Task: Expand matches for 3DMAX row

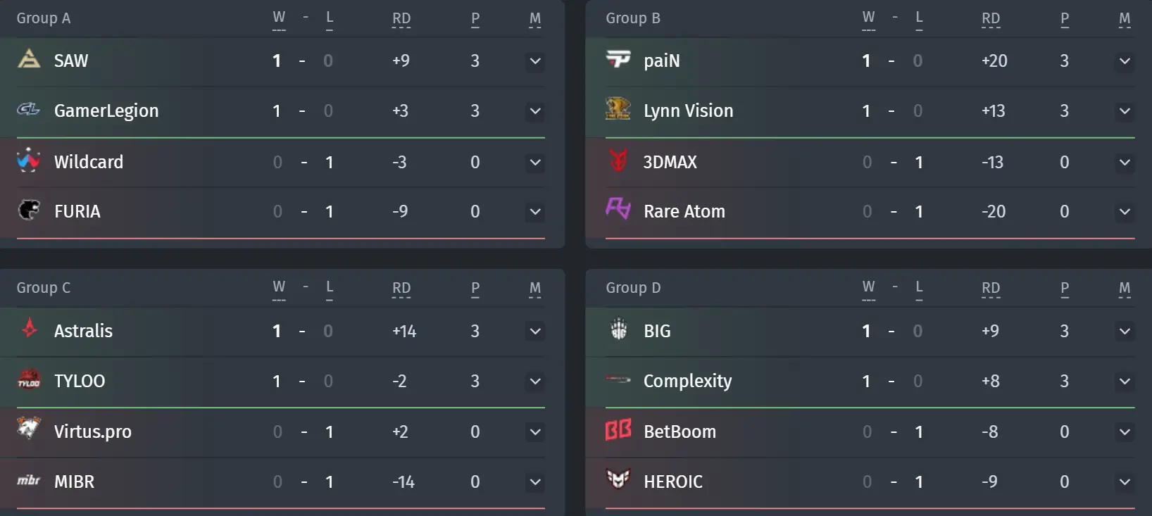Action: pos(1125,163)
